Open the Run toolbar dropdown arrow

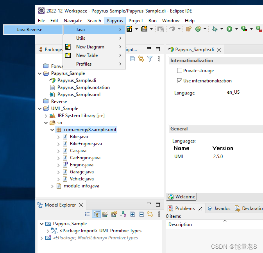[236, 29]
